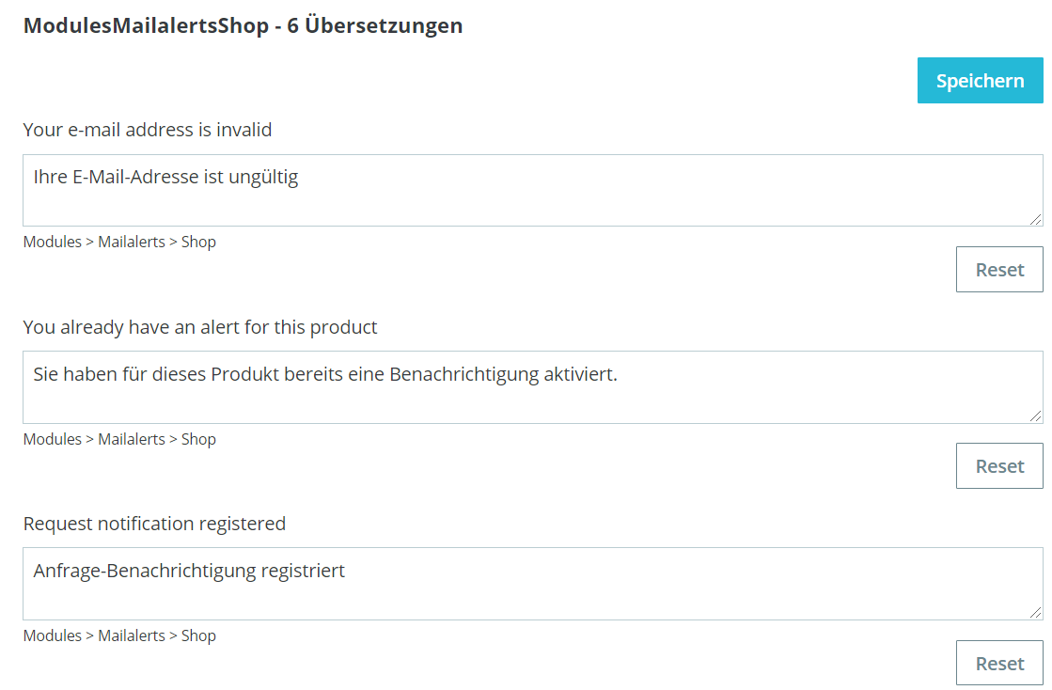1052x690 pixels.
Task: Open the Shop link in the second breadcrumb
Action: point(199,439)
